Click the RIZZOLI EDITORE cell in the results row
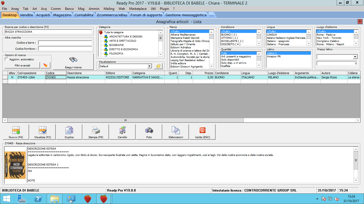Viewport: 364px width, 204px height. [x=118, y=77]
